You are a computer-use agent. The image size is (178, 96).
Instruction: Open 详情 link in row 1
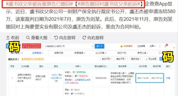[168, 78]
